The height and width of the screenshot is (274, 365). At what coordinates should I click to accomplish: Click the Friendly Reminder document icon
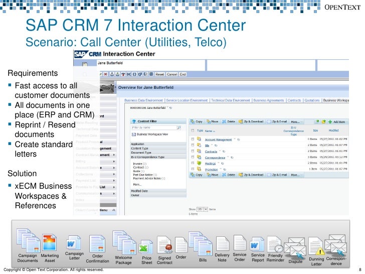[275, 245]
